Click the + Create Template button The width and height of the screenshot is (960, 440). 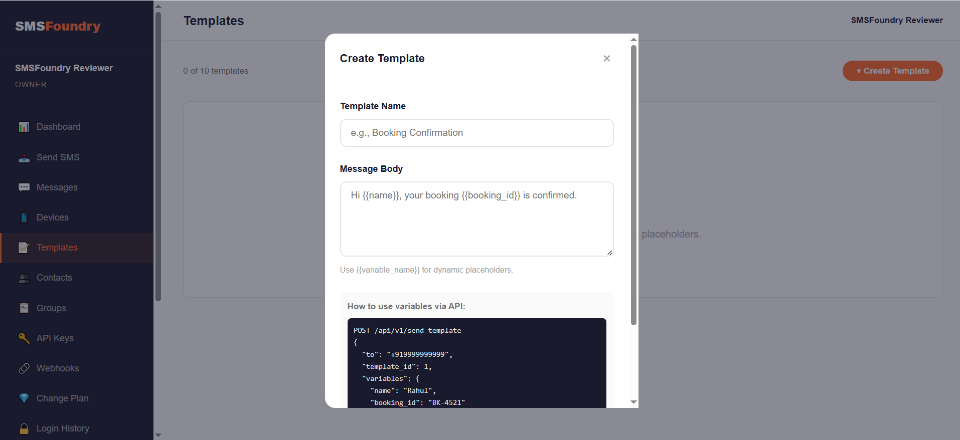point(892,71)
